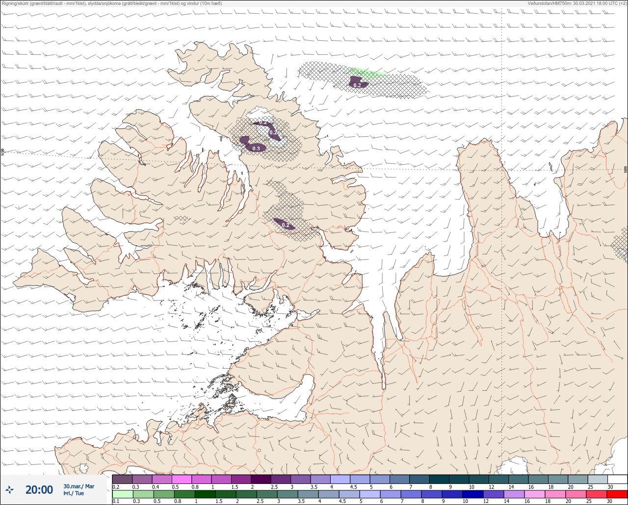This screenshot has height=505, width=628.
Task: Select the red 30 swatch, bottom legend row
Action: [x=617, y=494]
